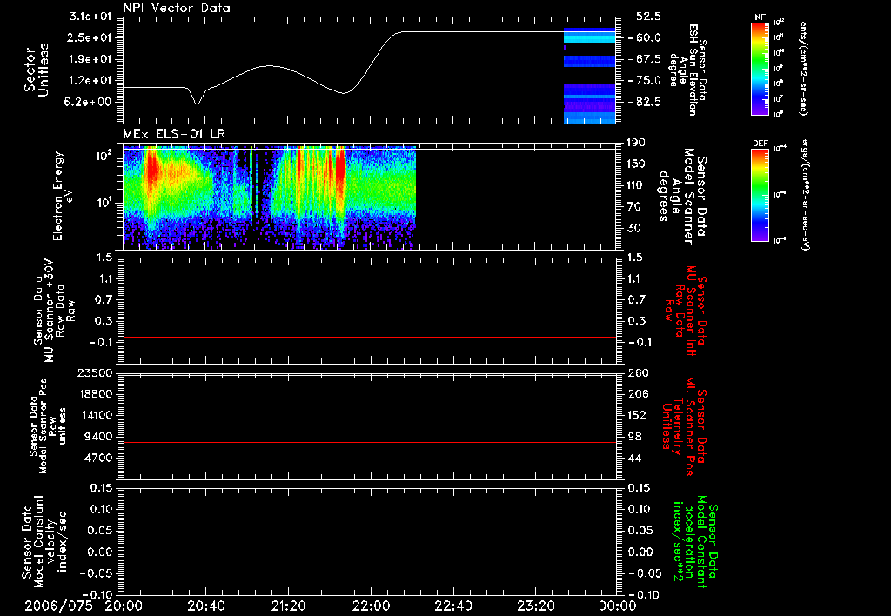Click the '2006/075' date label

coord(58,606)
